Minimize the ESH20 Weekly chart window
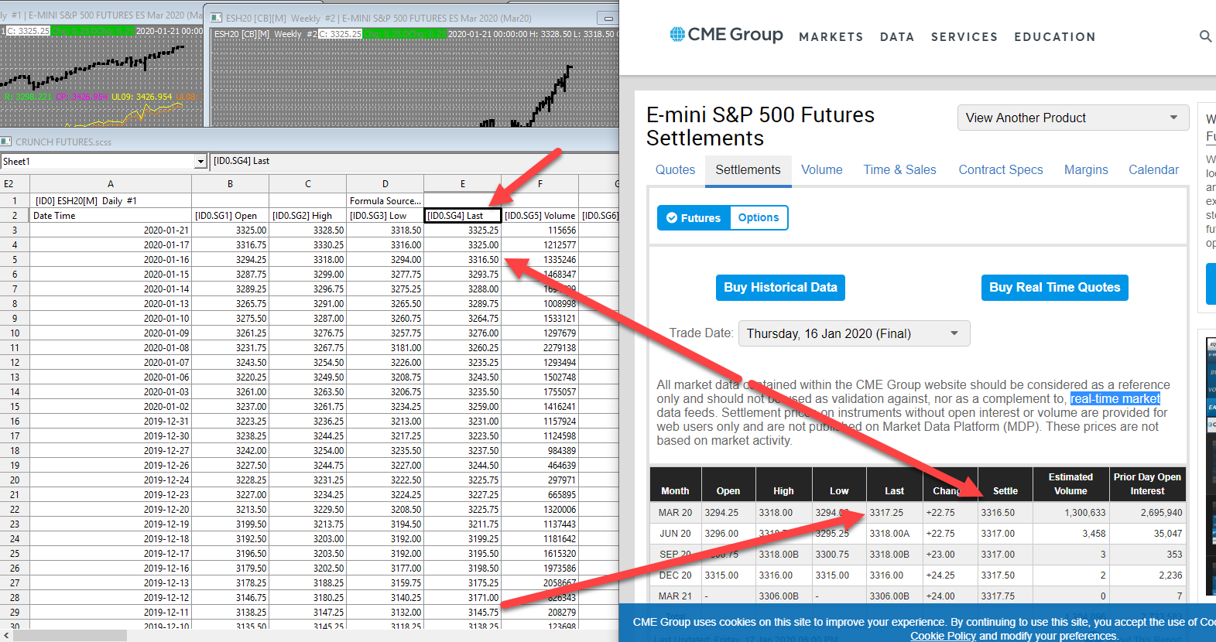 tap(608, 18)
